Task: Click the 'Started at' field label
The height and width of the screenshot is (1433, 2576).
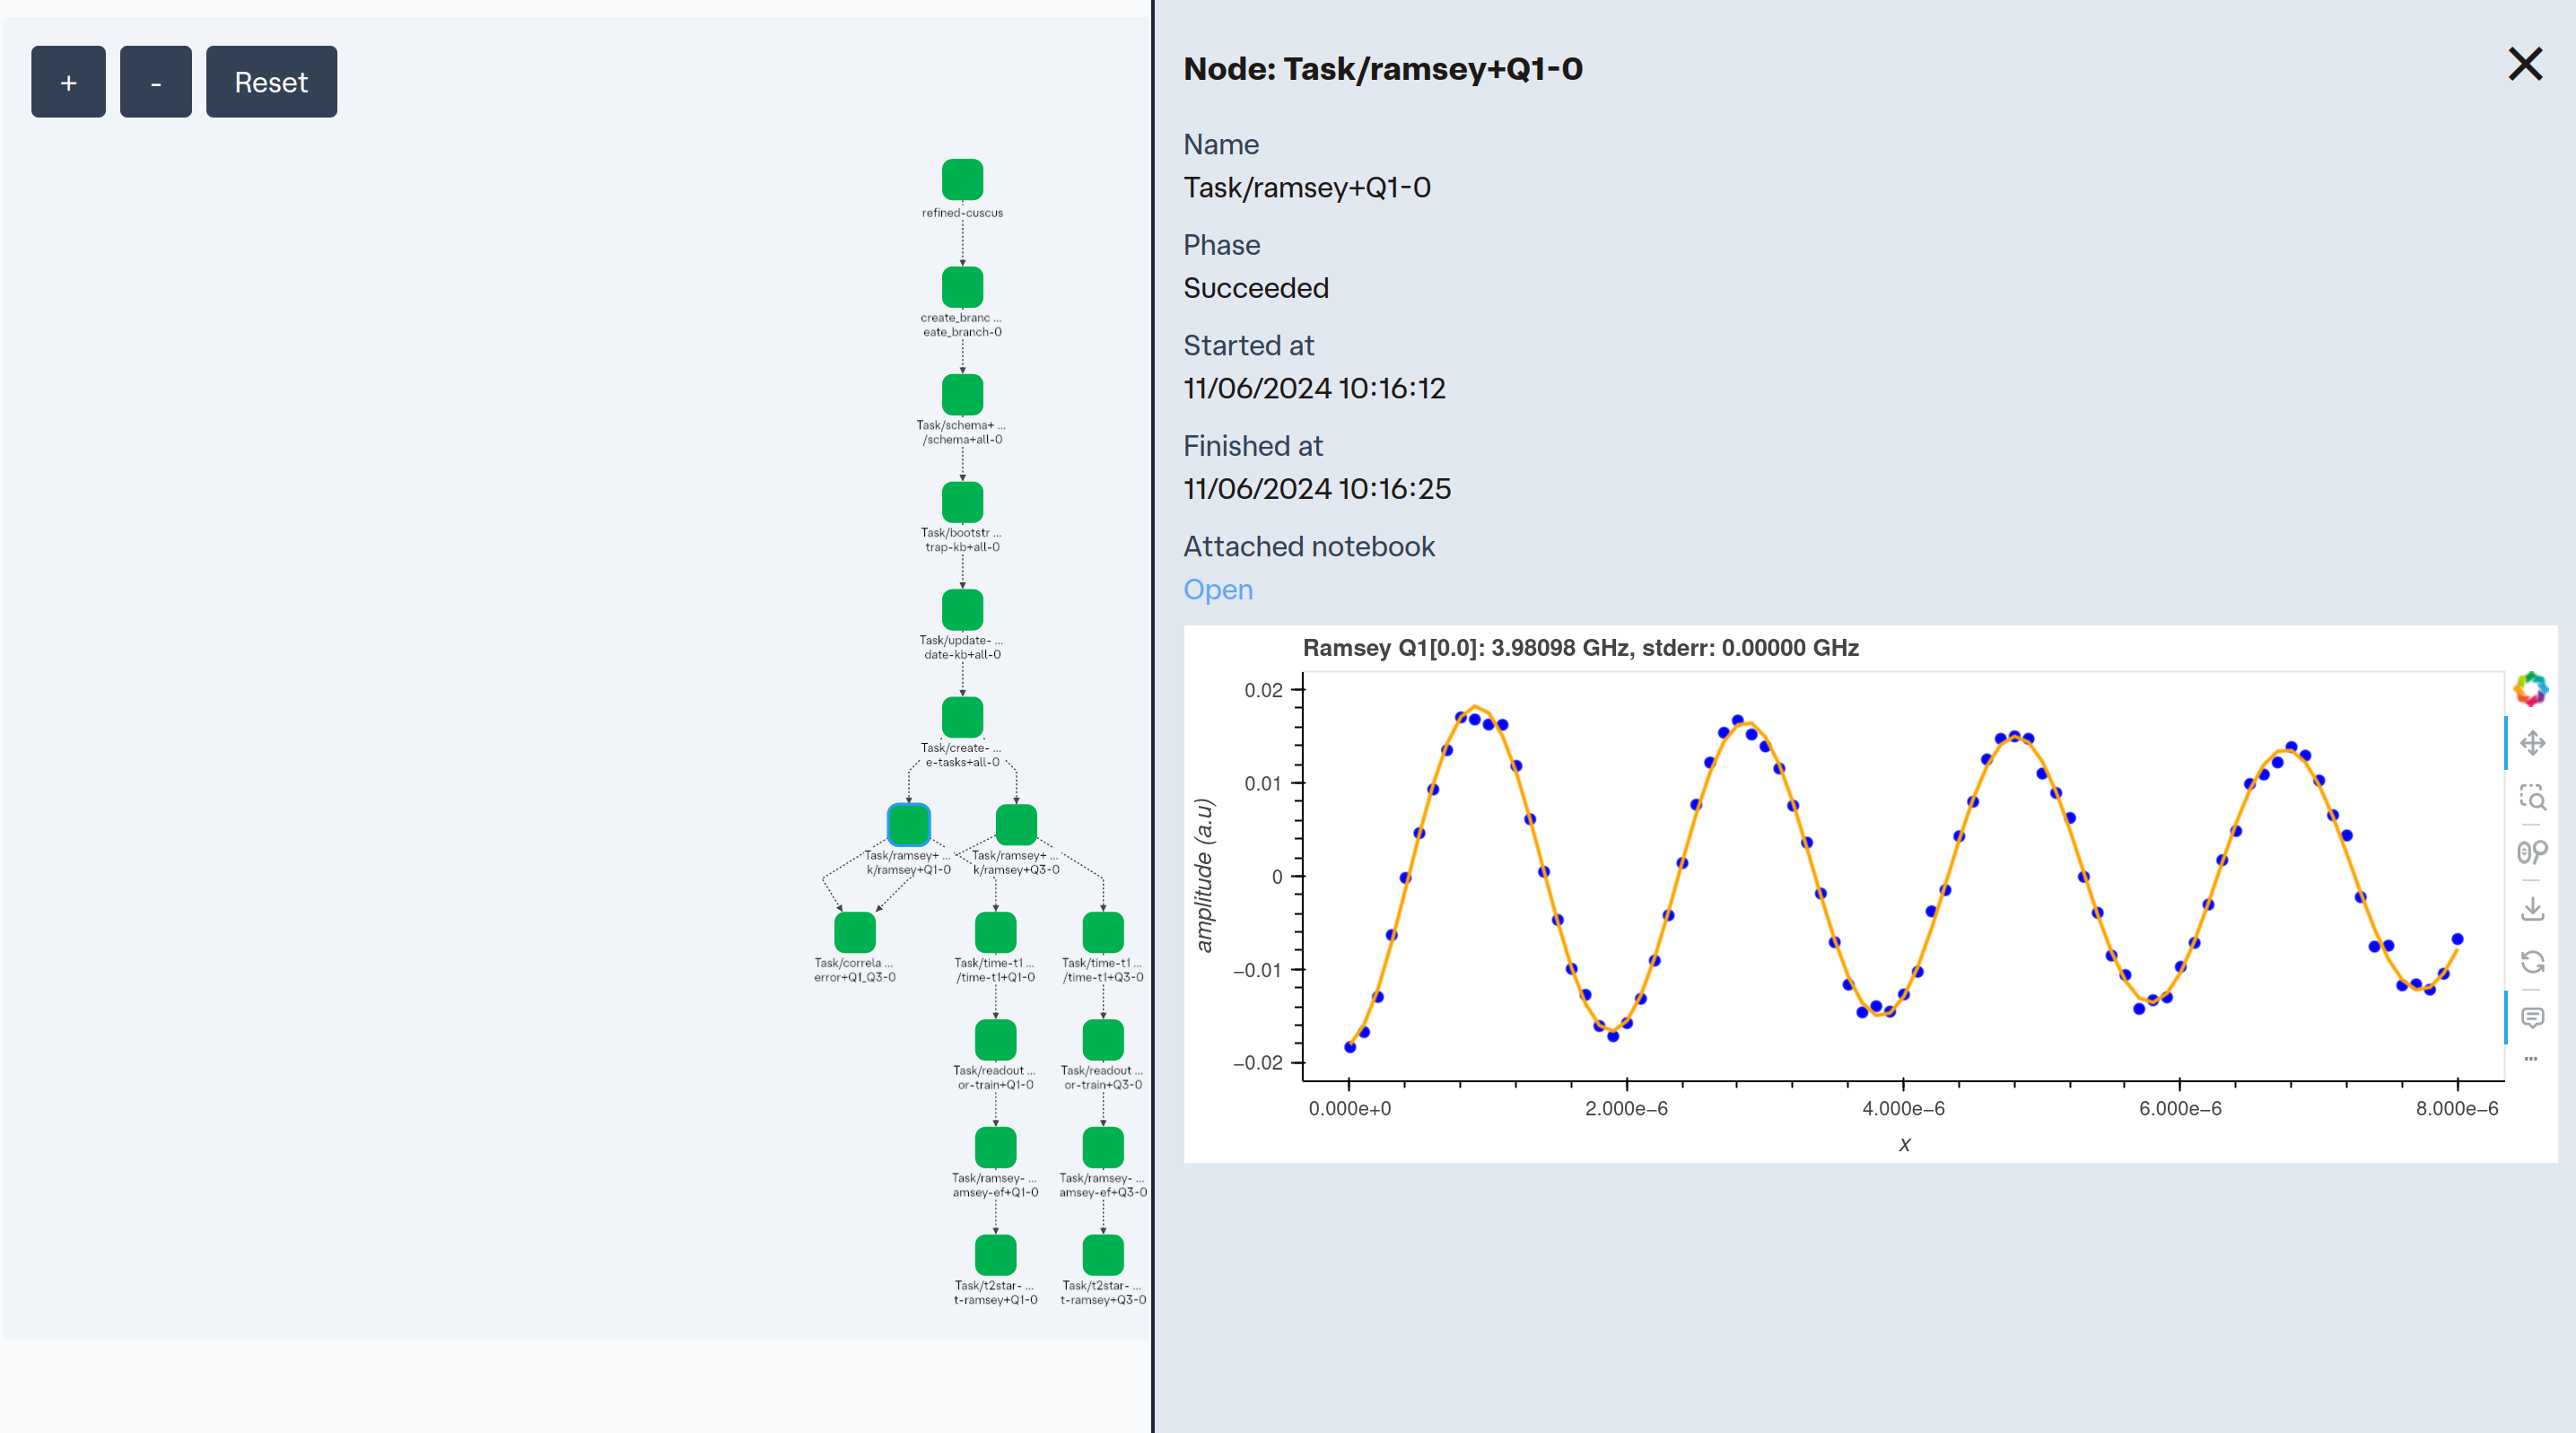Action: coord(1248,345)
